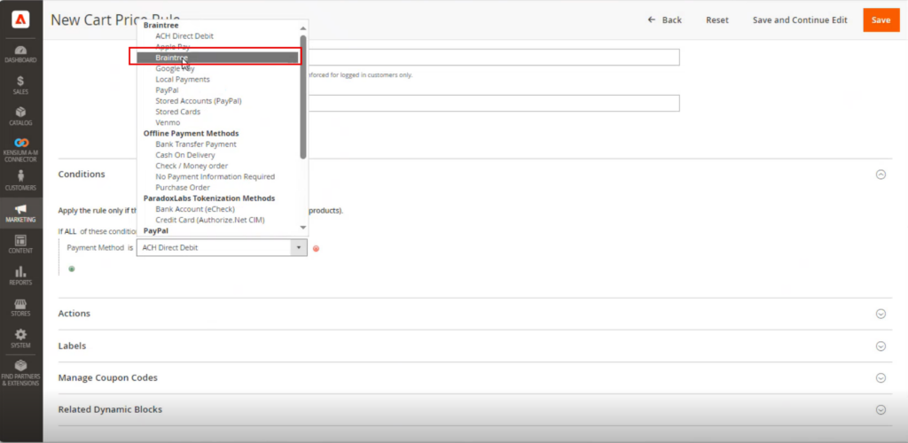Select Cash On Delivery option

pyautogui.click(x=184, y=155)
